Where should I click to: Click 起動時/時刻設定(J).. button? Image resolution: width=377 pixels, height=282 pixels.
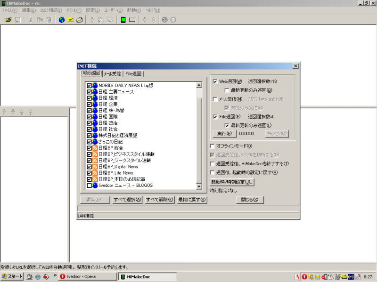click(x=232, y=182)
